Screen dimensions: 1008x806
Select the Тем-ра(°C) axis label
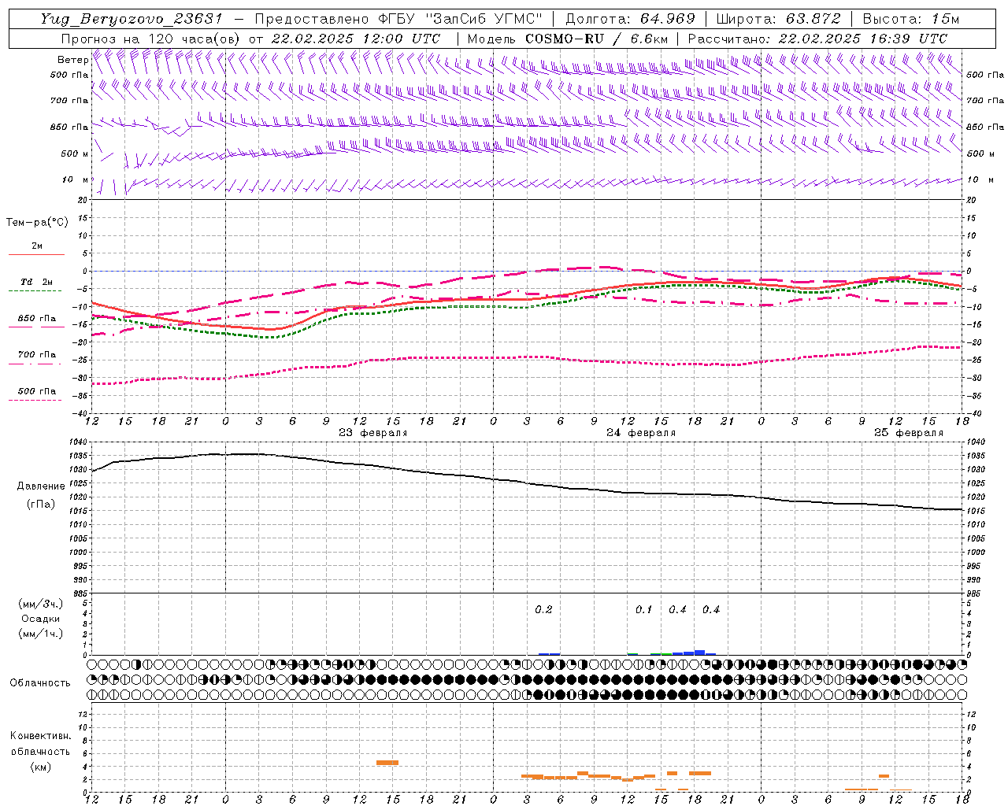click(x=37, y=223)
